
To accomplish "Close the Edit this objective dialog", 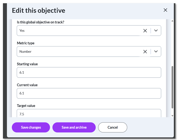I will [165, 10].
